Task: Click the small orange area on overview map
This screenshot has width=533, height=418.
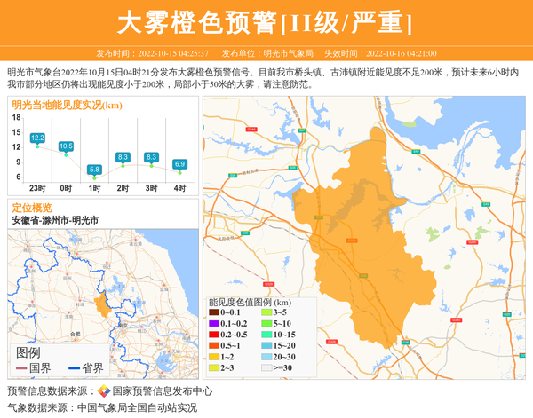Action: (102, 304)
